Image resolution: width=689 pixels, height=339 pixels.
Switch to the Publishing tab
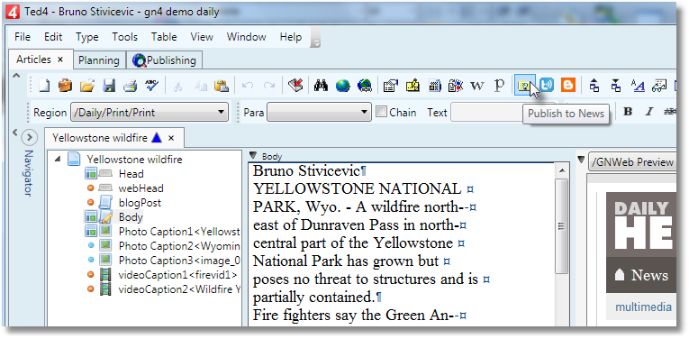[164, 60]
